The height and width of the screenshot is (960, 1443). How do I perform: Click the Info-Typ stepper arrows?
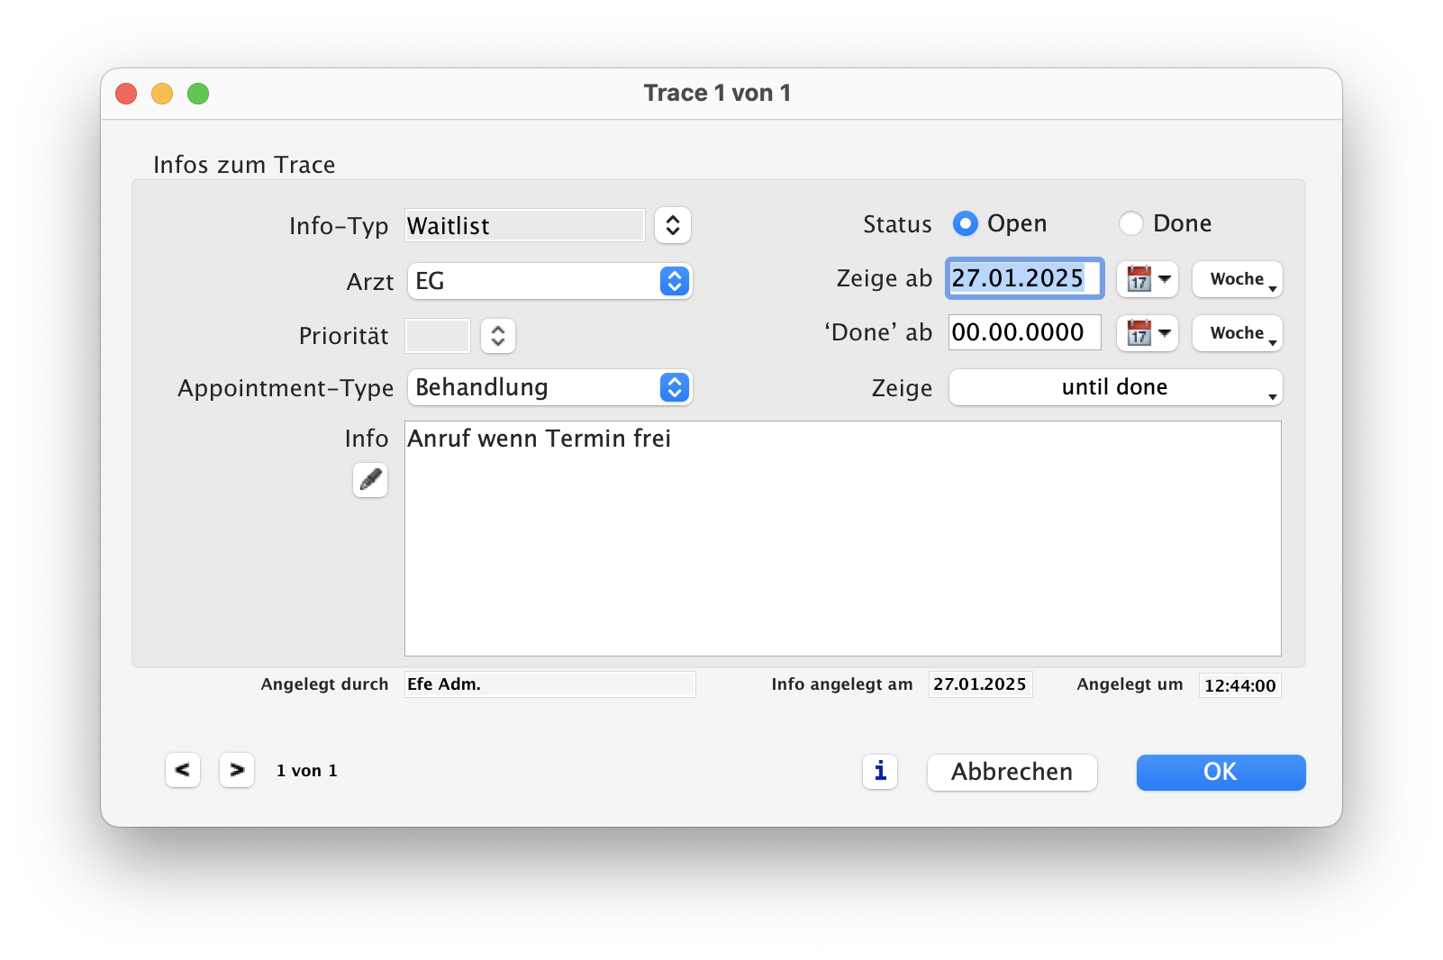(672, 225)
